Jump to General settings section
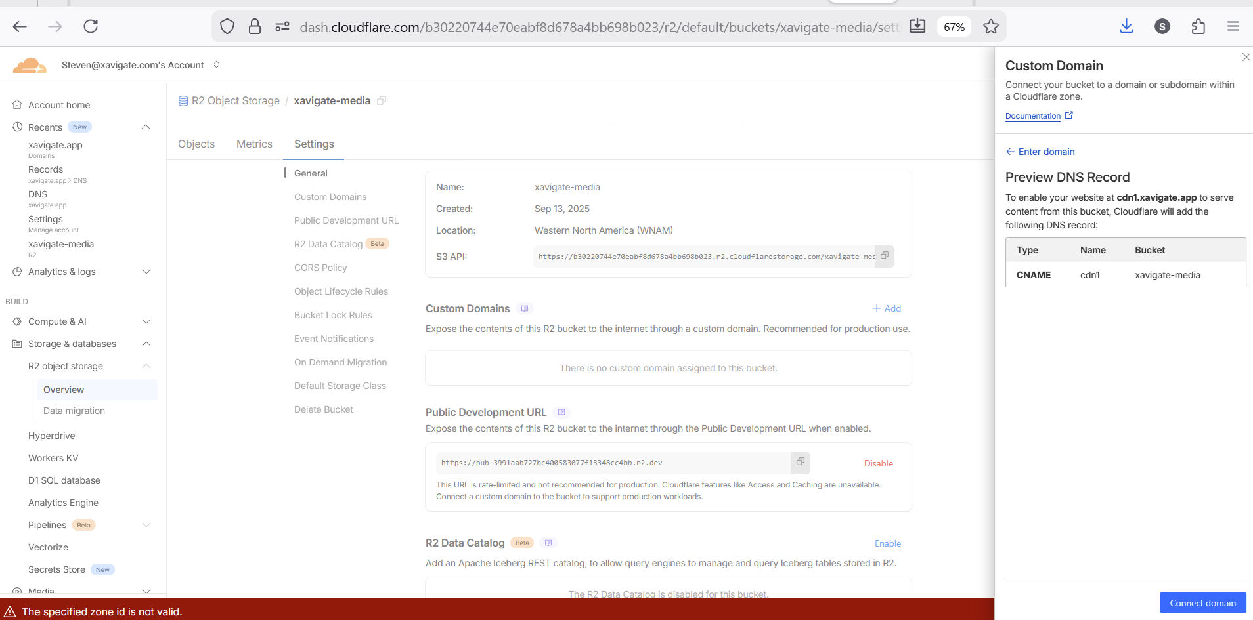1253x620 pixels. click(x=311, y=173)
